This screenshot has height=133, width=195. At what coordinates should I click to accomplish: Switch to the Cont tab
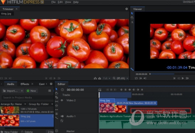click(42, 84)
